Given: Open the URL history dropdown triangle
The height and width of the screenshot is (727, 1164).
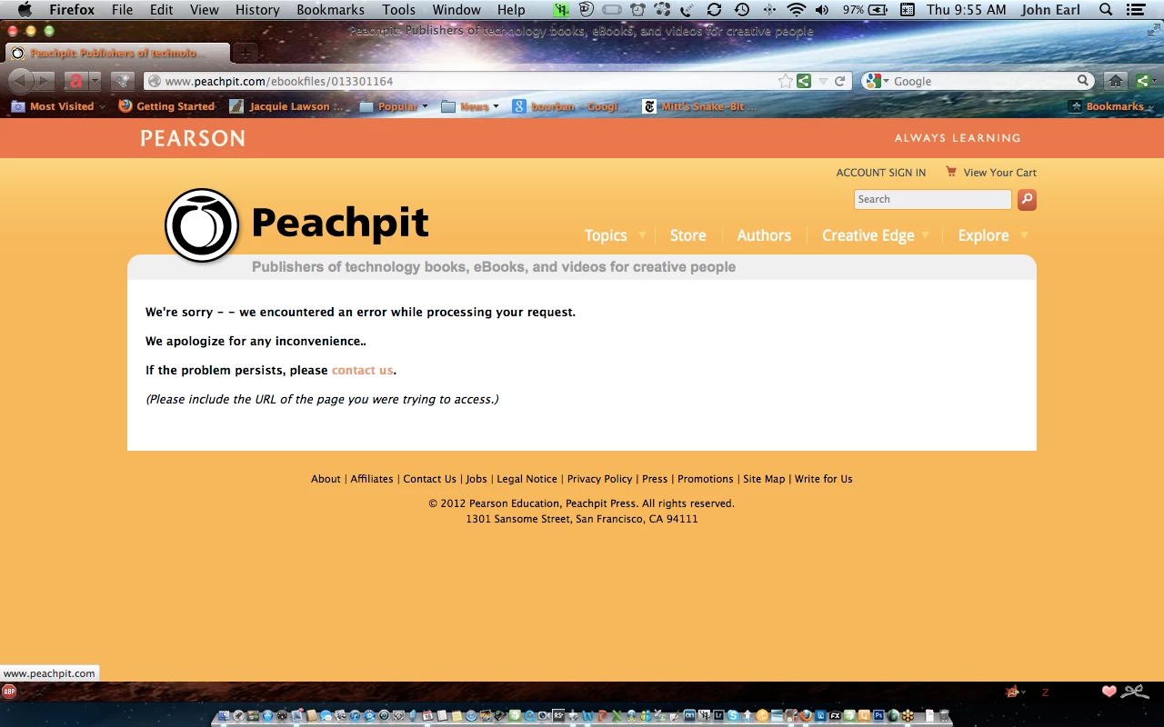Looking at the screenshot, I should pyautogui.click(x=823, y=81).
